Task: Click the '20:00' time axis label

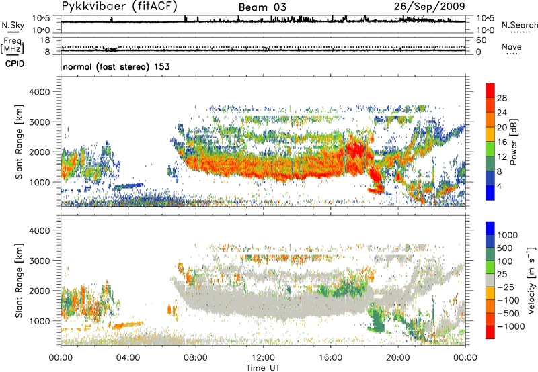Action: coord(398,357)
